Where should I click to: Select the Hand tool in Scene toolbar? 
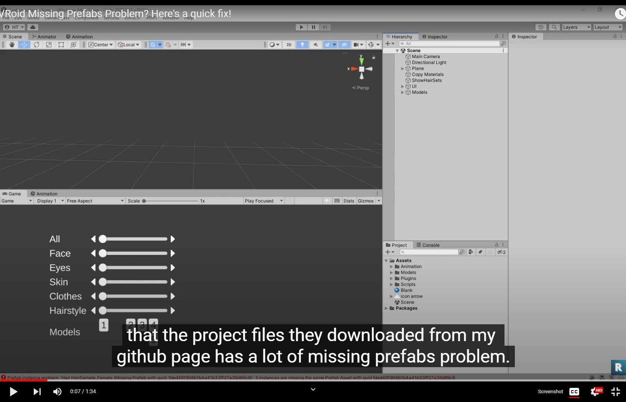coord(12,45)
